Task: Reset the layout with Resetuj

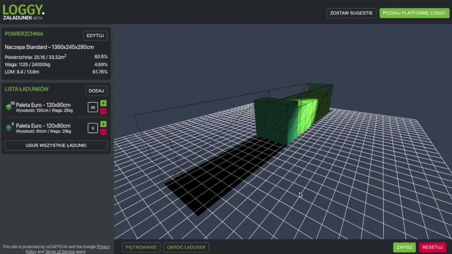Action: (432, 247)
